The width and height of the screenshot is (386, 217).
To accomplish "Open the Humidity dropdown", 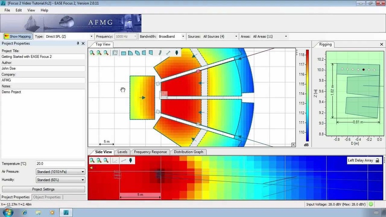I will click(x=60, y=180).
